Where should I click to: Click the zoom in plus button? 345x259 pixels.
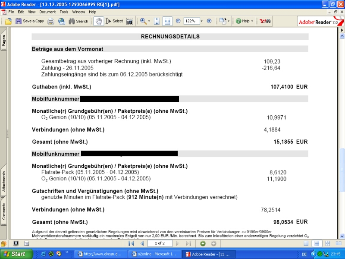(209, 21)
